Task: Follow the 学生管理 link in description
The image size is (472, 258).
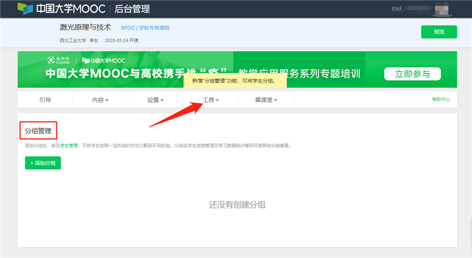Action: (69, 145)
